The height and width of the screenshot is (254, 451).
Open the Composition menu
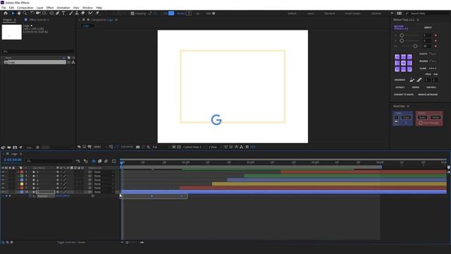tap(25, 8)
